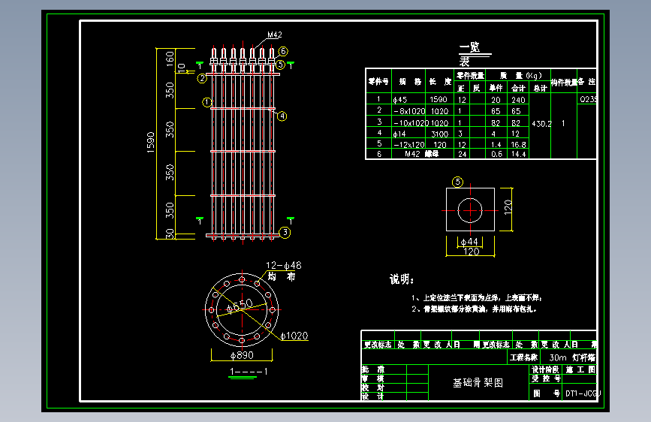Image resolution: width=651 pixels, height=422 pixels.
Task: Select the 基础骨架图 drawing title
Action: [x=478, y=383]
